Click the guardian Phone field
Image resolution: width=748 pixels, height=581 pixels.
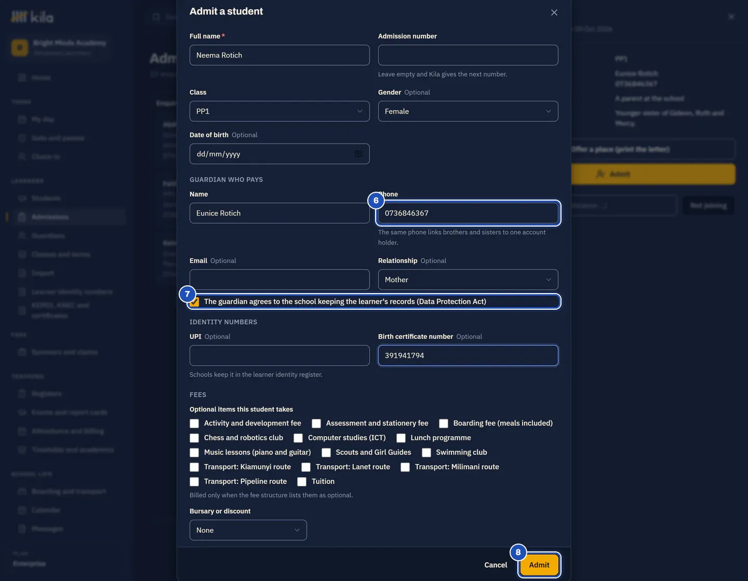468,213
